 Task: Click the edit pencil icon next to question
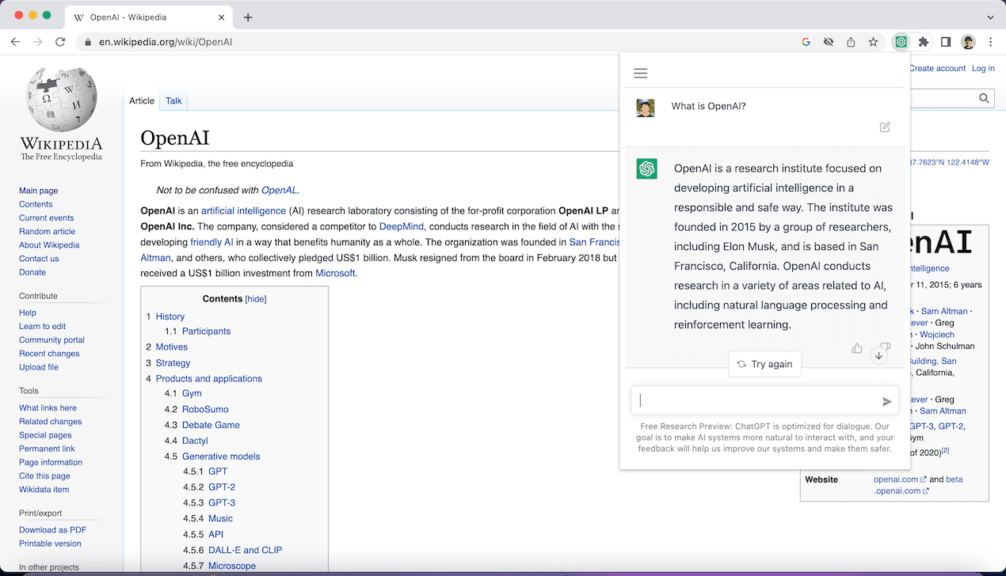[x=885, y=127]
